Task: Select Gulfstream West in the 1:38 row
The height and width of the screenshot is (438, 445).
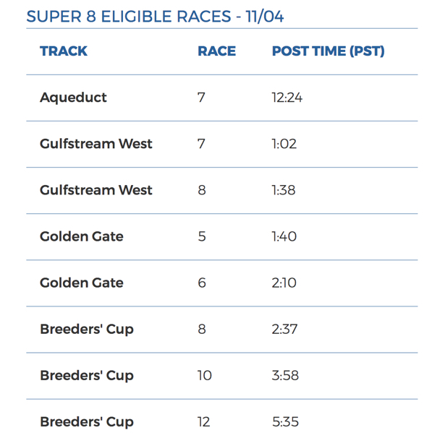Action: tap(96, 190)
